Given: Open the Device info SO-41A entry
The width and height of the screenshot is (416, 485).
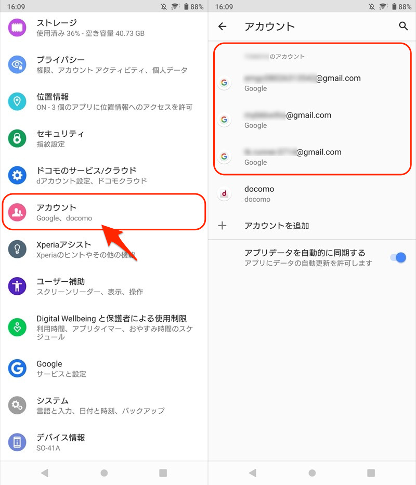Looking at the screenshot, I should coord(104,442).
